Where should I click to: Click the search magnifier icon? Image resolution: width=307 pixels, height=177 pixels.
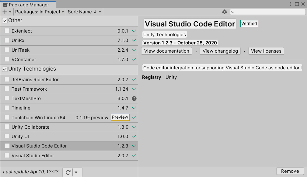pyautogui.click(x=232, y=12)
